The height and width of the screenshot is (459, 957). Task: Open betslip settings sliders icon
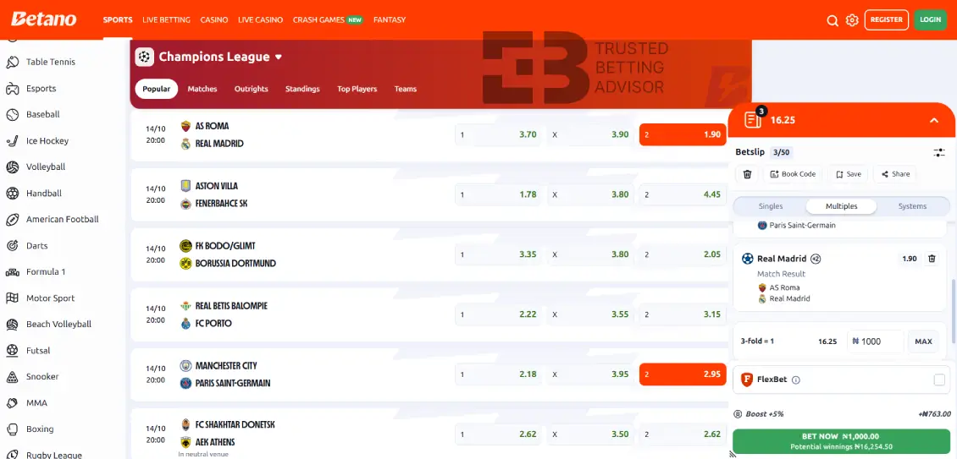point(939,152)
